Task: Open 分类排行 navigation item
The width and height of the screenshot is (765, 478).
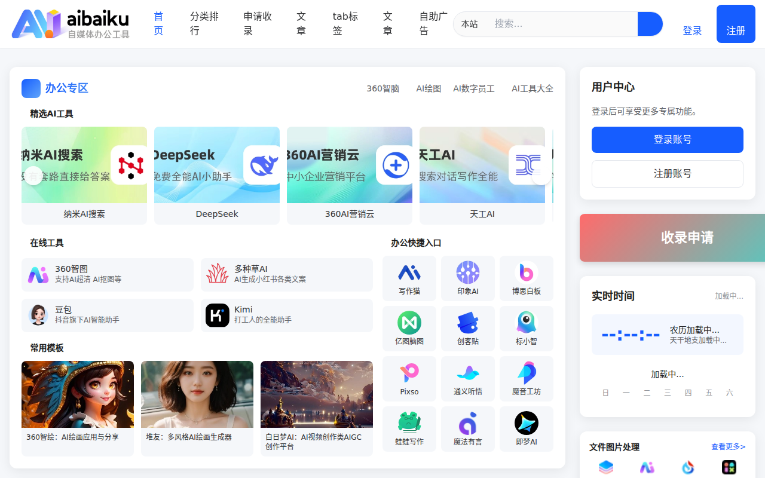Action: click(x=204, y=23)
